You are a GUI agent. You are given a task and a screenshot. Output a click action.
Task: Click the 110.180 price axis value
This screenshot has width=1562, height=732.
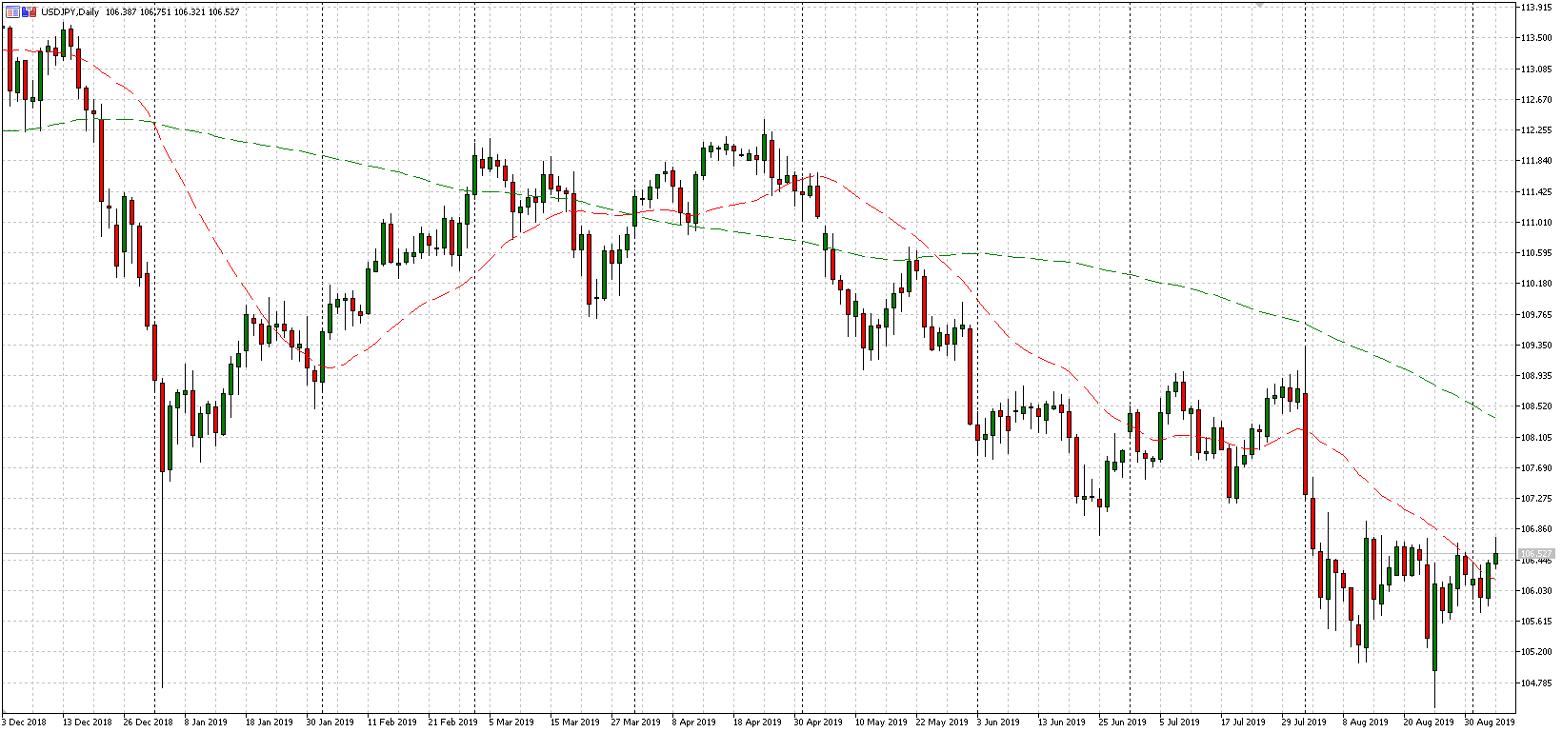(x=1536, y=284)
